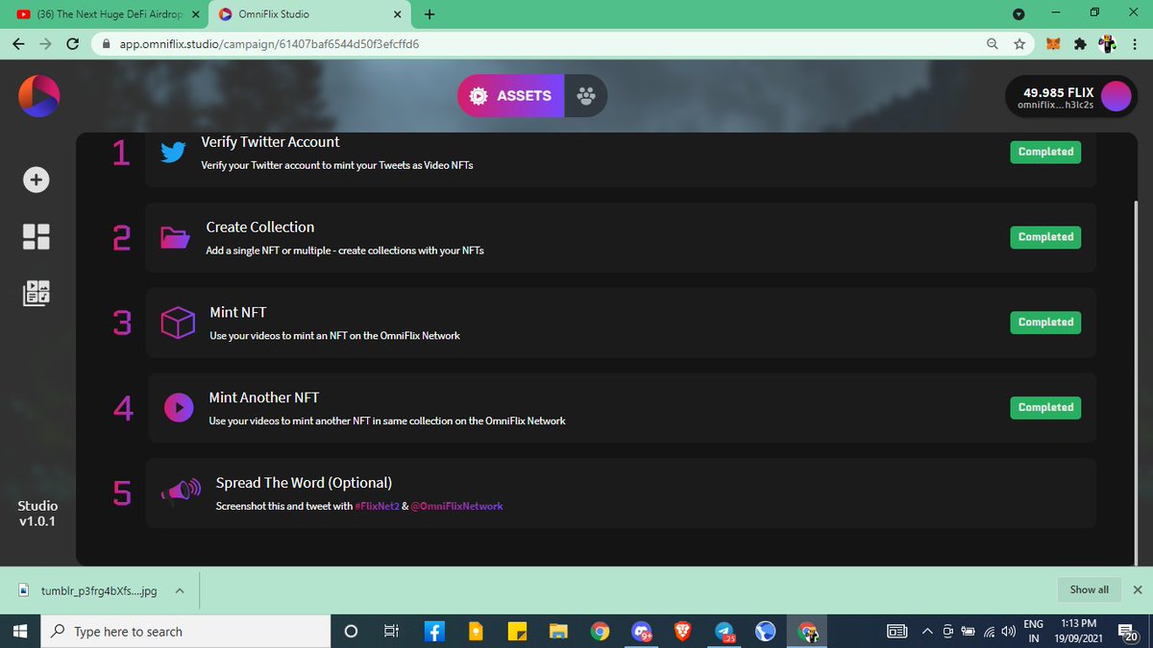Screen dimensions: 1153x648
Task: Click Completed button for Mint NFT
Action: [x=1045, y=323]
